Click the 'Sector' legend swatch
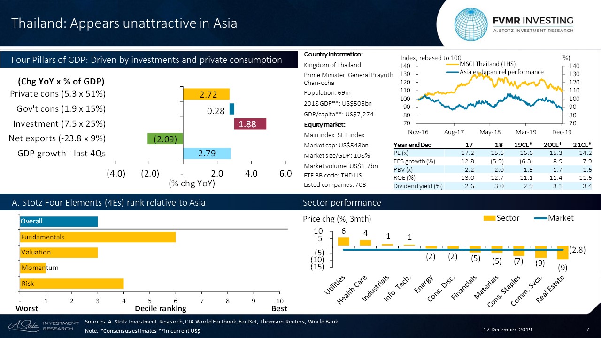 pos(488,218)
